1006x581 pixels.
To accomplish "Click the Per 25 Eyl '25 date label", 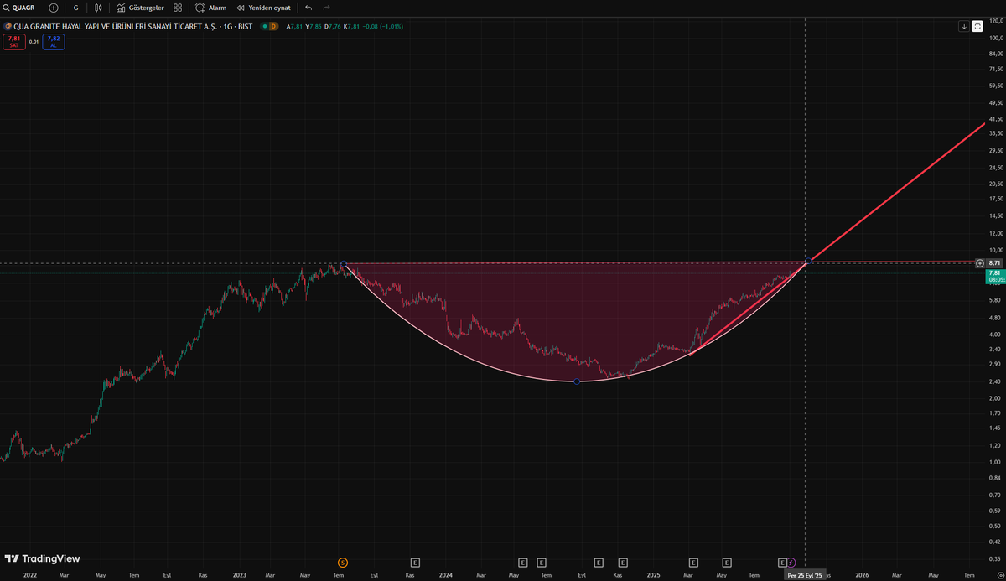I will coord(805,575).
